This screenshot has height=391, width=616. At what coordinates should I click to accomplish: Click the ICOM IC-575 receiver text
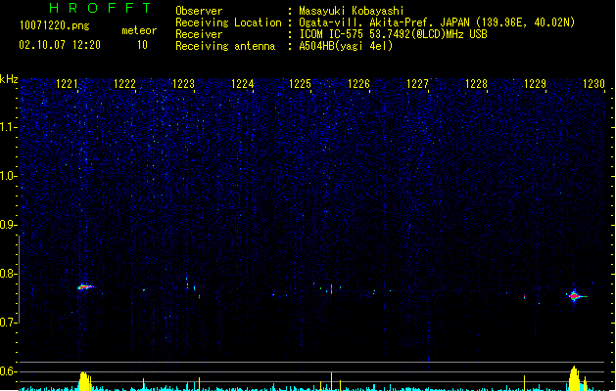[x=394, y=34]
